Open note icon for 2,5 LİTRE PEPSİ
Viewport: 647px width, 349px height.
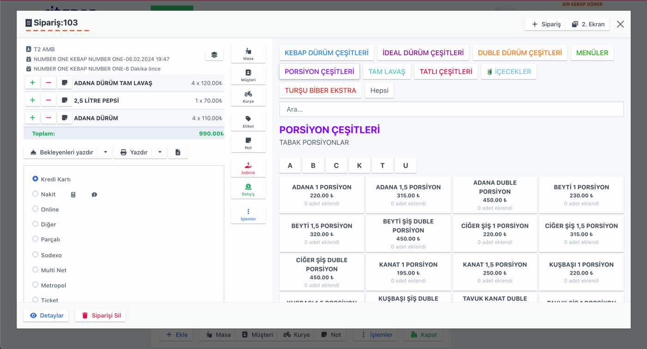pos(65,100)
